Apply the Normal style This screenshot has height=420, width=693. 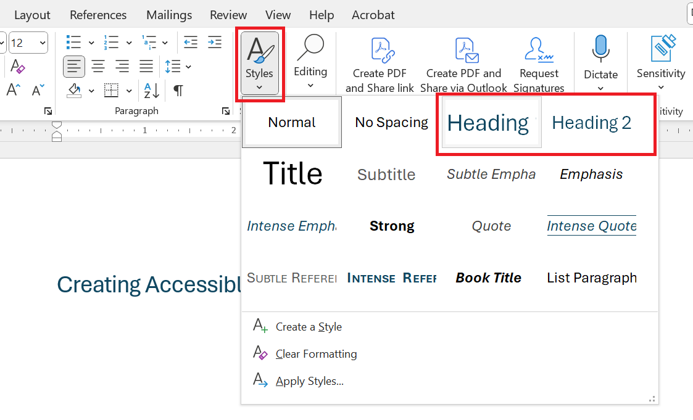[x=292, y=122]
